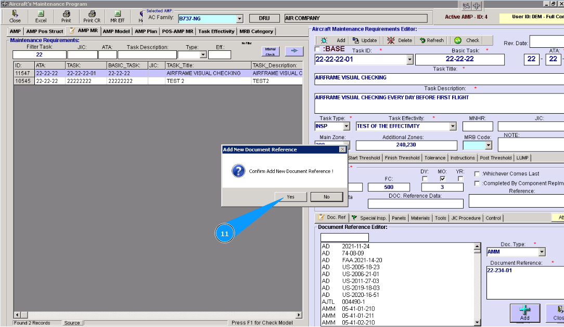Click No in the confirmation dialog

[326, 197]
